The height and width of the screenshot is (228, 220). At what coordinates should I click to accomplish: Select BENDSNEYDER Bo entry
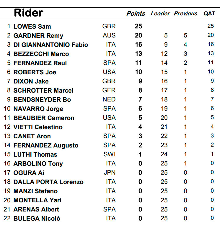pos(42,100)
